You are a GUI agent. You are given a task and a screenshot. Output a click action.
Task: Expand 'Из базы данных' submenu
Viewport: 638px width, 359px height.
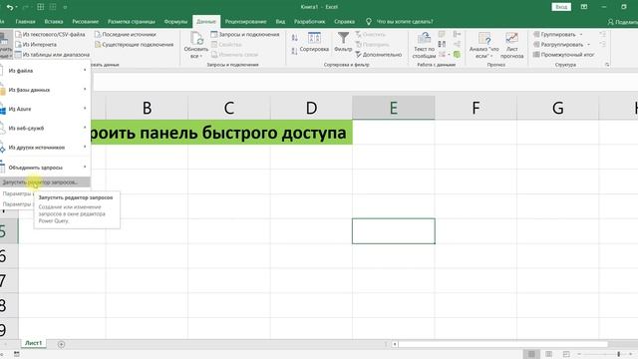point(45,90)
